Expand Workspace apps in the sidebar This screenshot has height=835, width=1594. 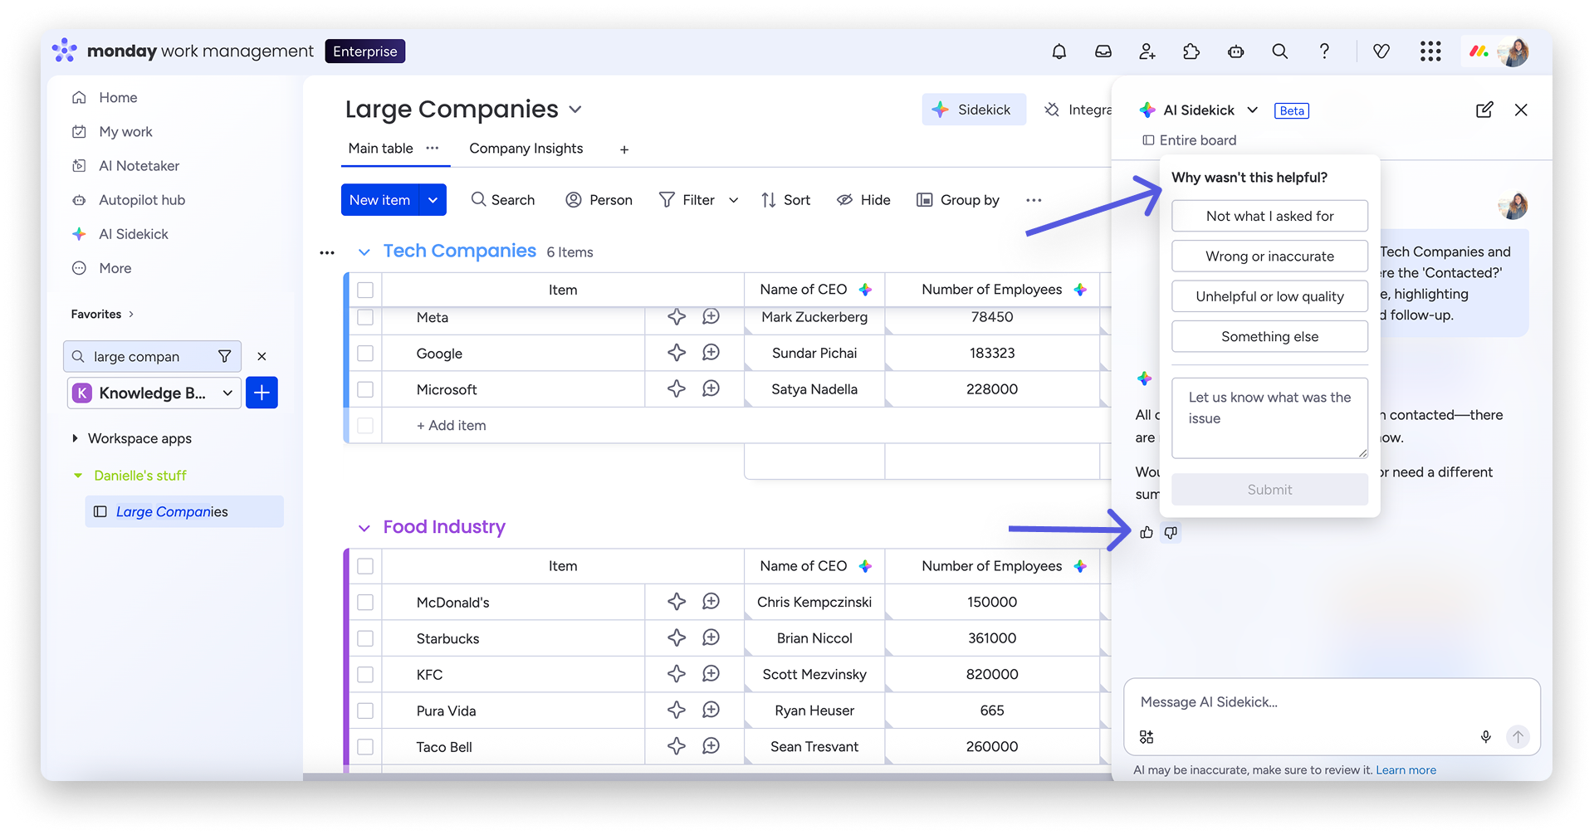click(x=75, y=438)
